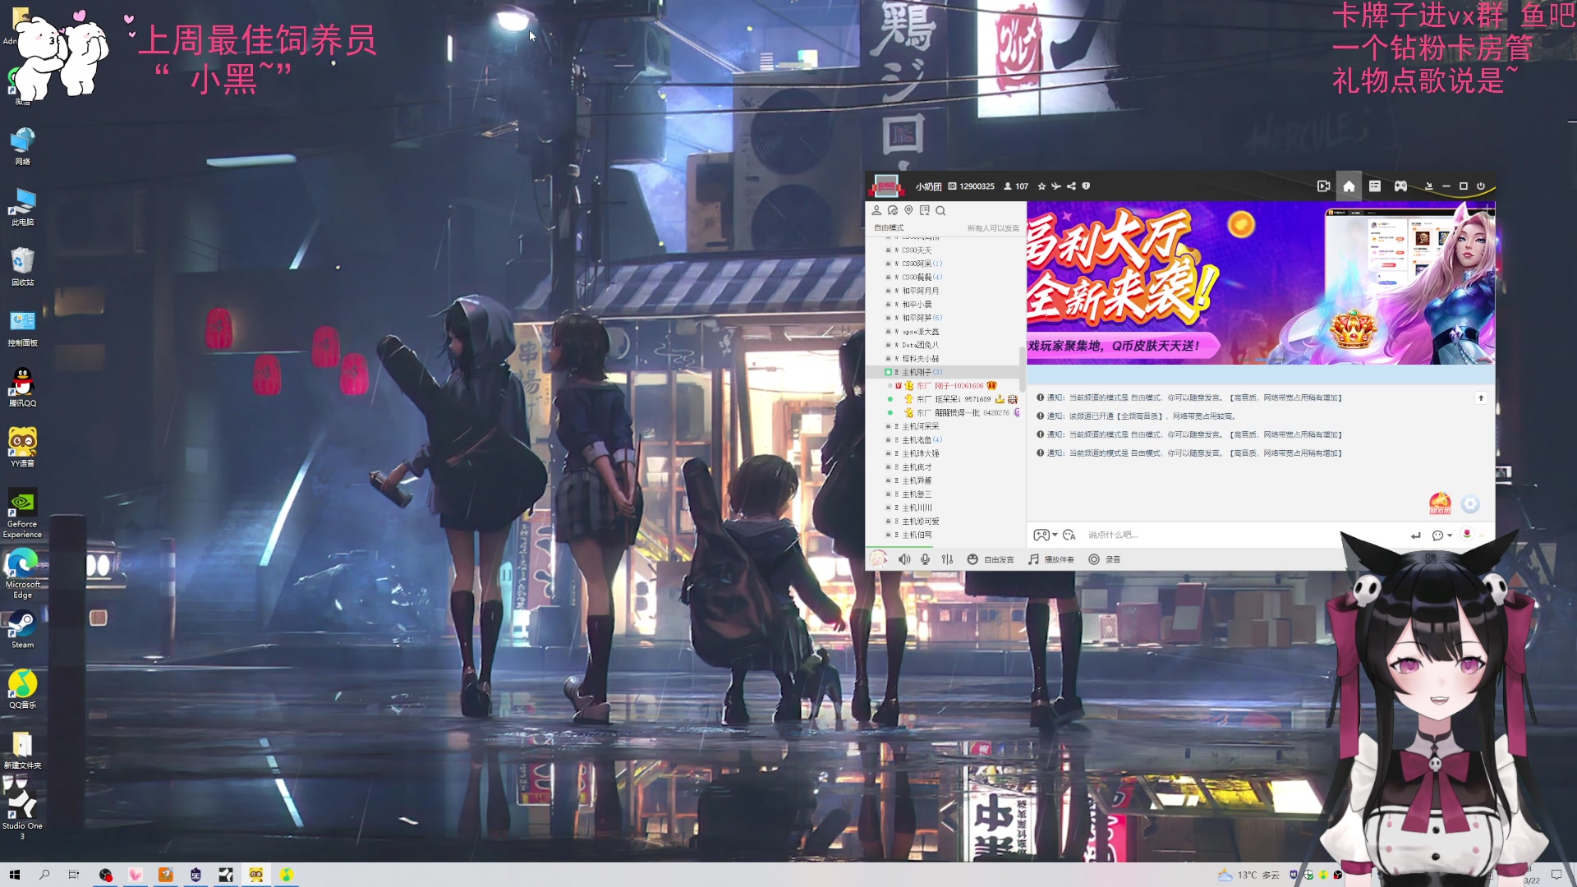Open the Windows Start menu

(14, 875)
